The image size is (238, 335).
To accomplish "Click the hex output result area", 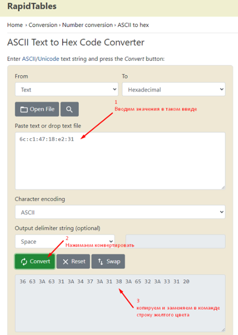I will tap(120, 303).
